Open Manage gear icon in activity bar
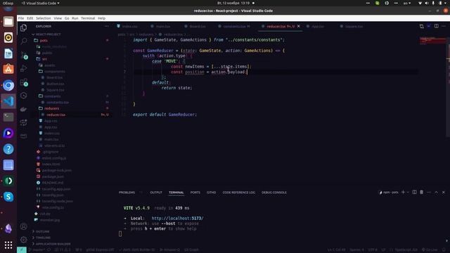 [x=23, y=239]
